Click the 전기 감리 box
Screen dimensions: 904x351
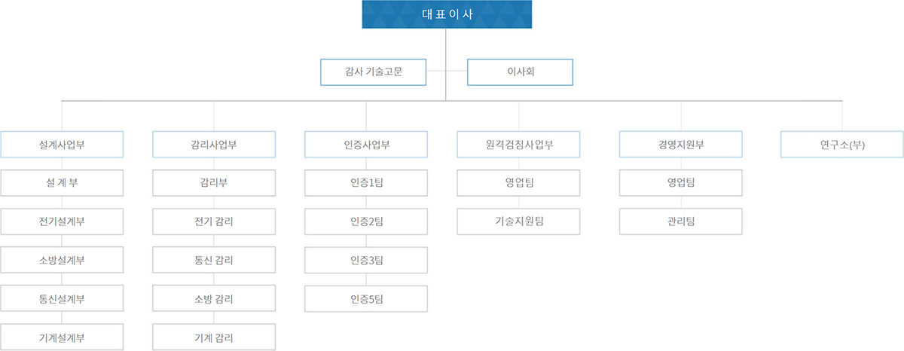[214, 221]
